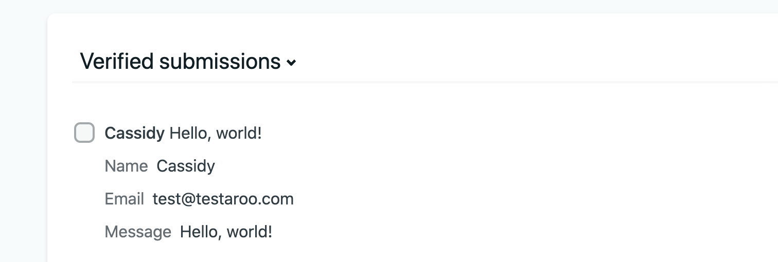Click the test@testaroo.com email address
The height and width of the screenshot is (262, 778).
pos(223,199)
